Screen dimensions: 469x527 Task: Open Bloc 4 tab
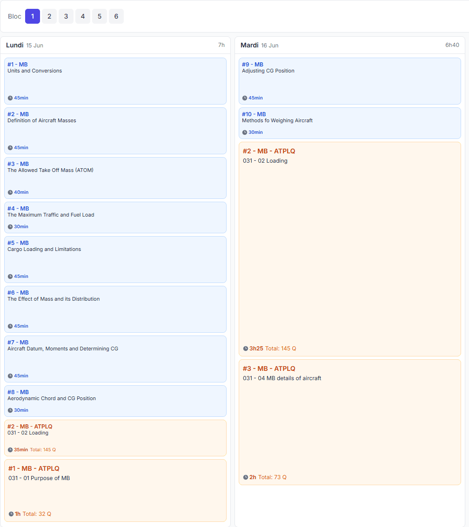[83, 16]
